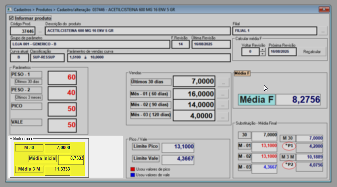Click Média 3 M value 11,3333
The height and width of the screenshot is (187, 337).
tap(58, 171)
